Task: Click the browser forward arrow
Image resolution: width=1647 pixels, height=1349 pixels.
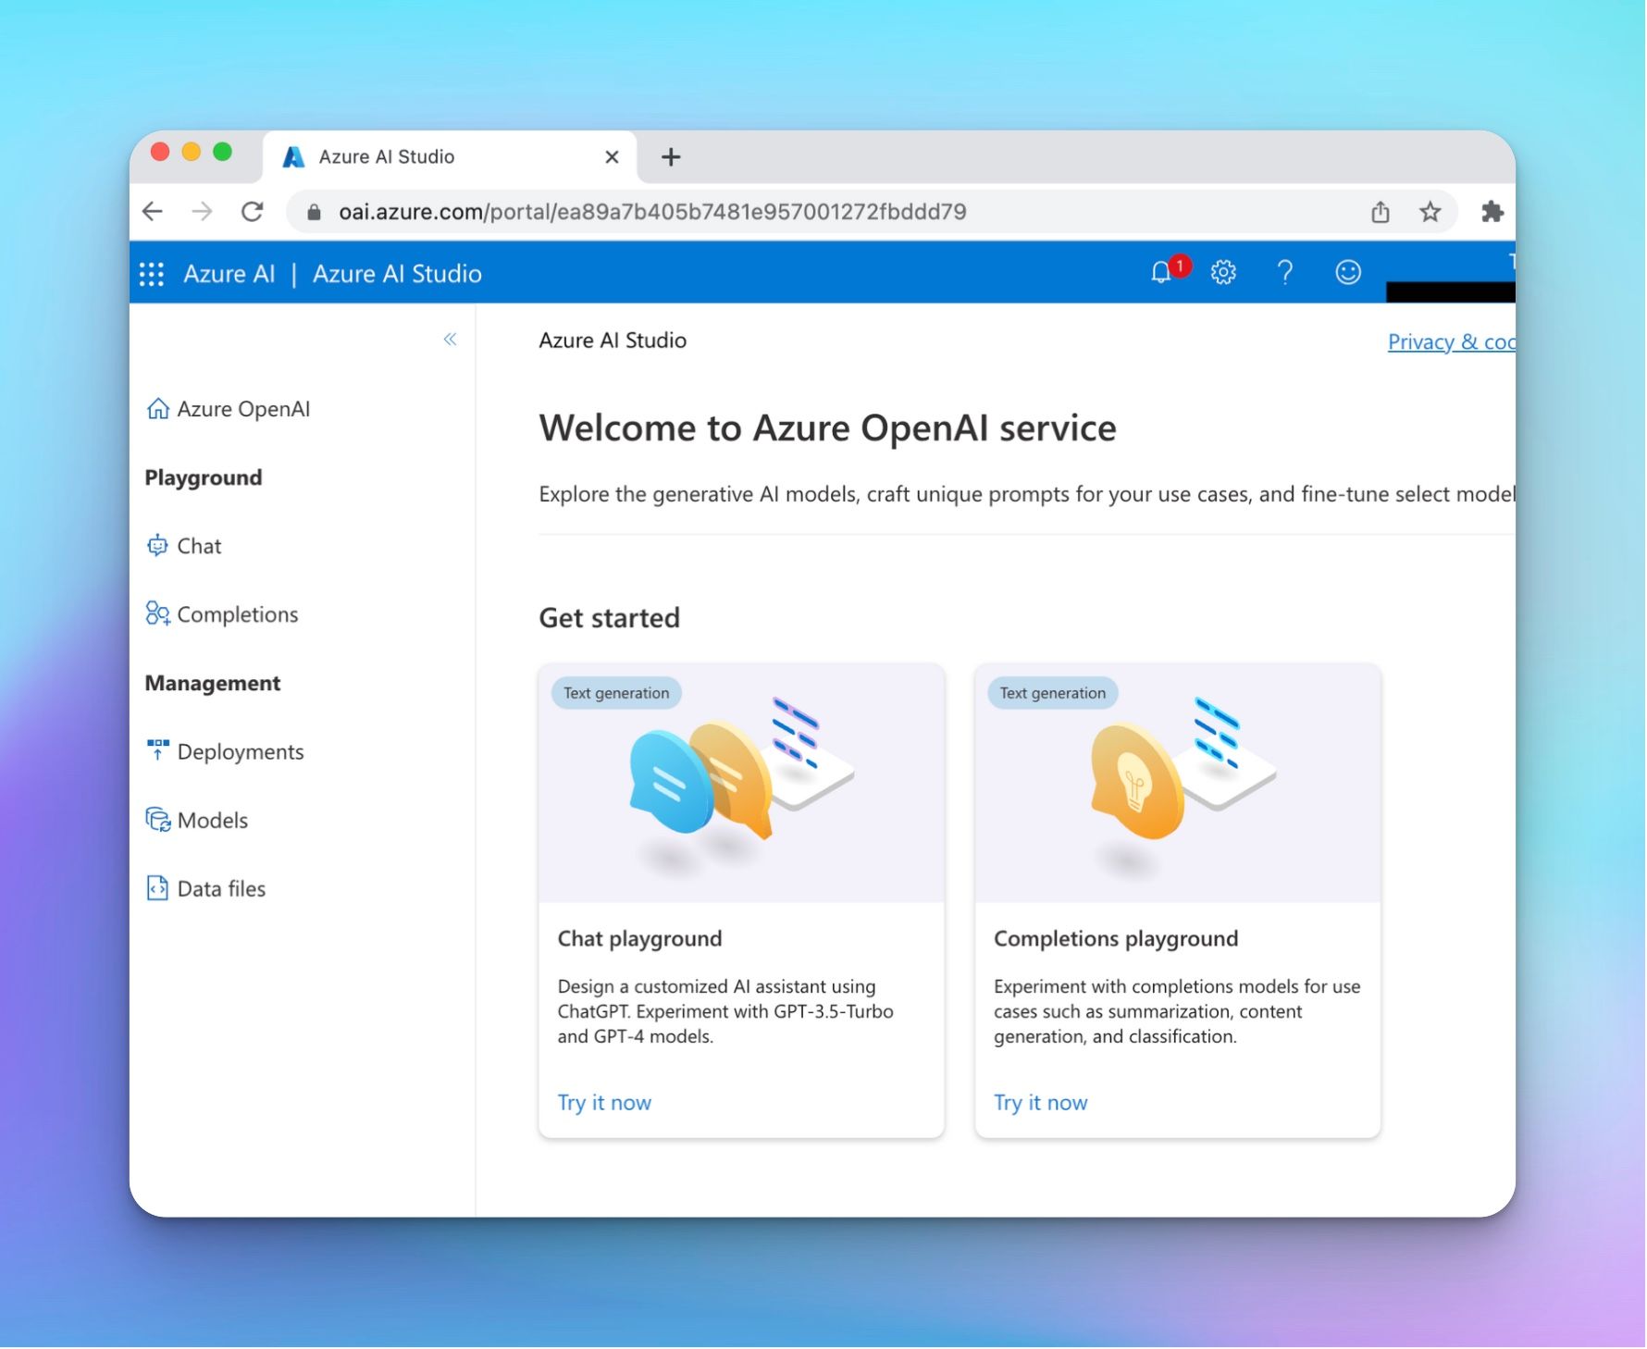Action: click(x=202, y=212)
